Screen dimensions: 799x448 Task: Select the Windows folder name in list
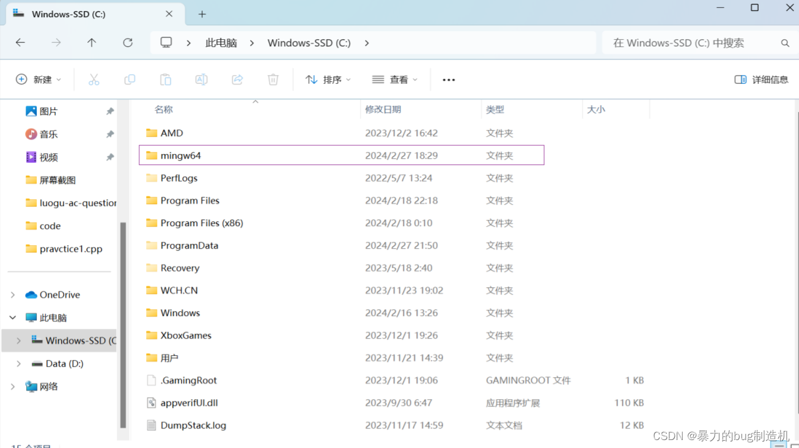[180, 313]
